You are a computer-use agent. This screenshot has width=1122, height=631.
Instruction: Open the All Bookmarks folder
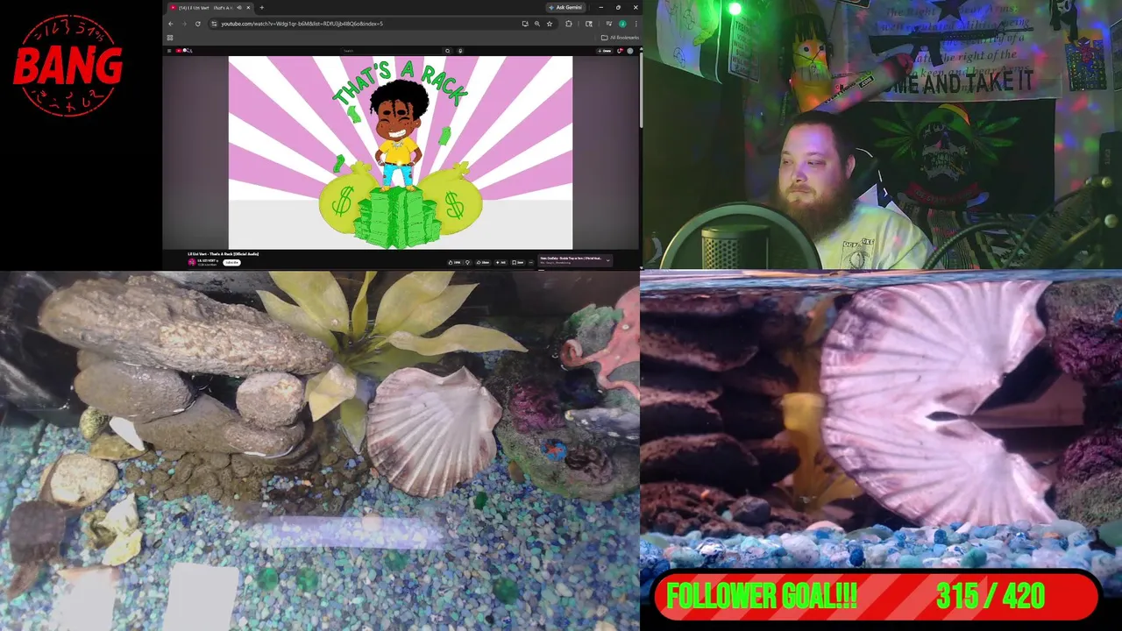click(621, 38)
